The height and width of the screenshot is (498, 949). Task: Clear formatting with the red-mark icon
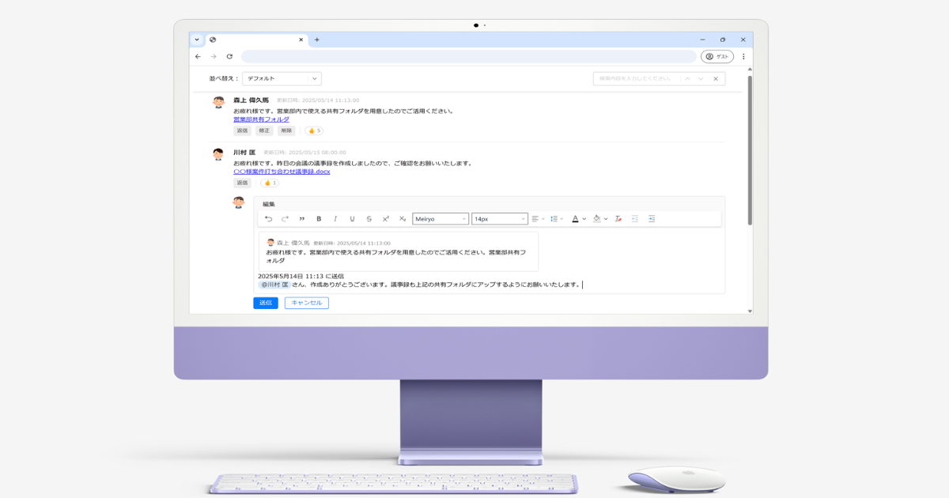coord(618,218)
